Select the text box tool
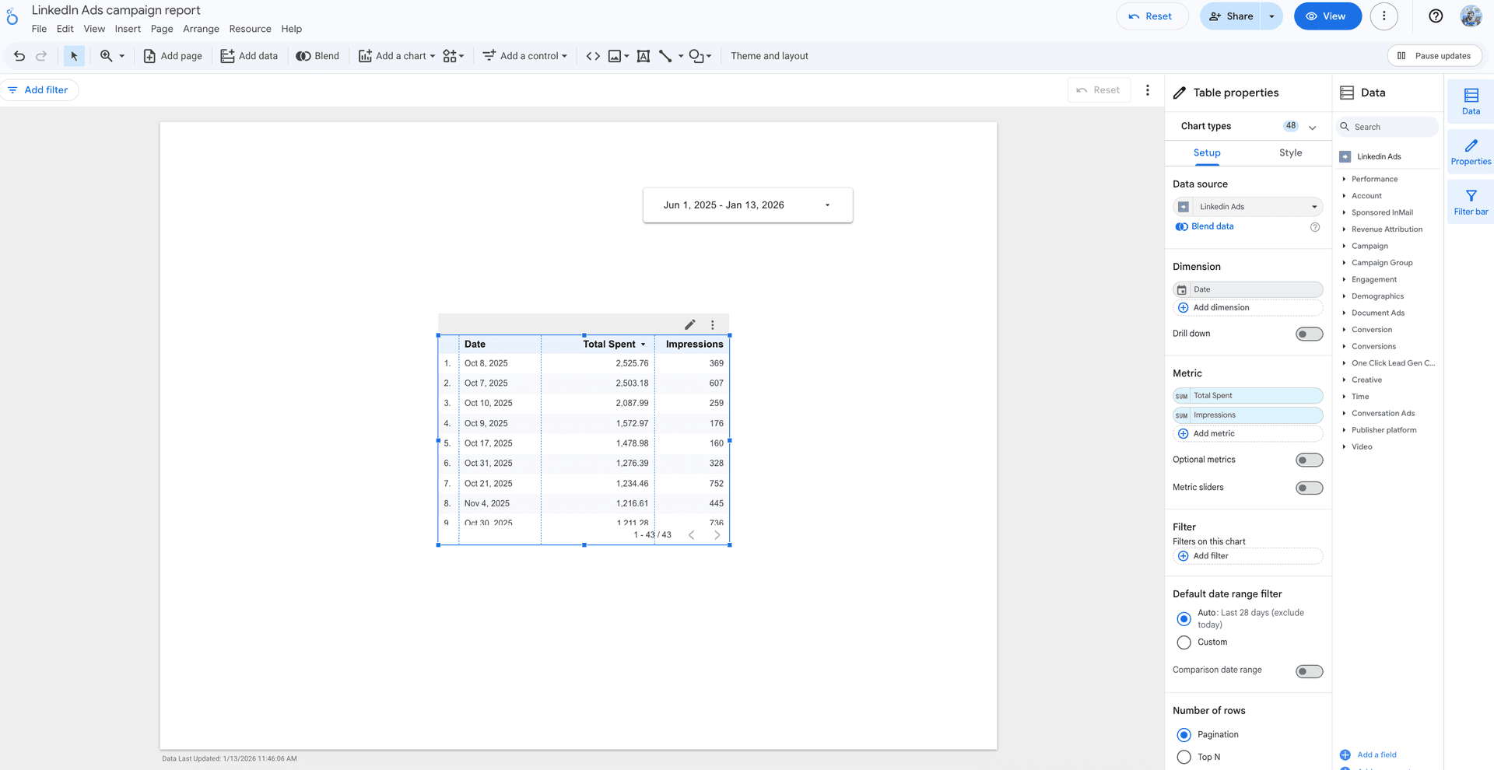1494x770 pixels. (643, 55)
